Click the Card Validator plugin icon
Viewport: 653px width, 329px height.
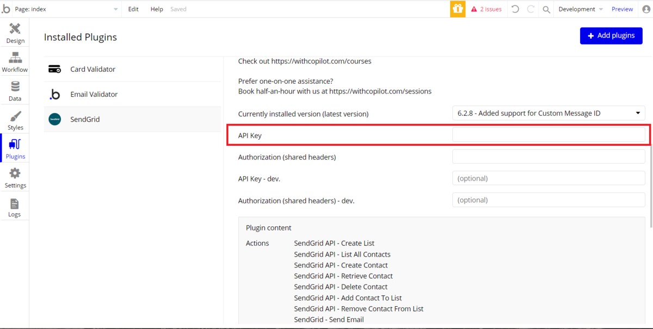pyautogui.click(x=54, y=69)
